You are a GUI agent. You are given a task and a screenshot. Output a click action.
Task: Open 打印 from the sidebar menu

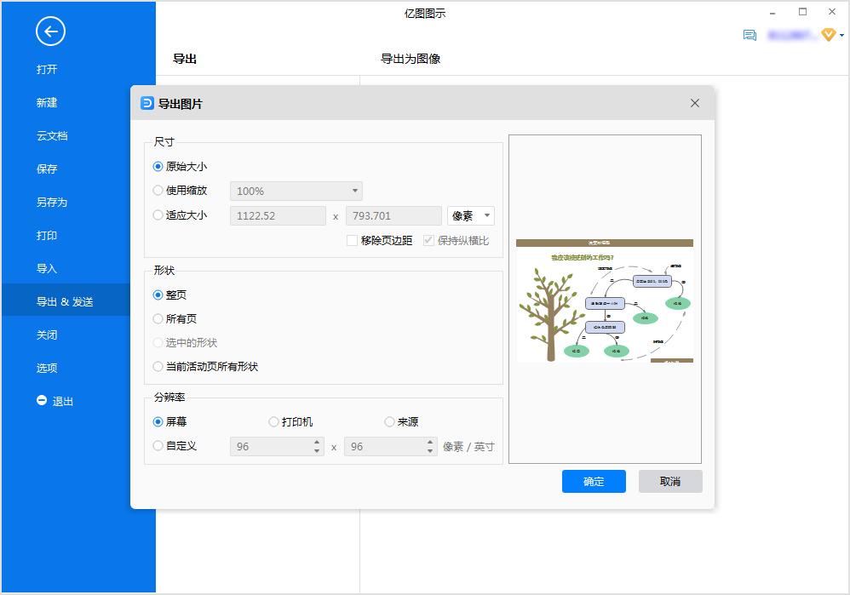tap(47, 235)
